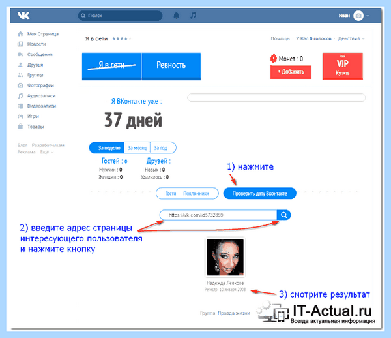Click the Гости option

171,193
